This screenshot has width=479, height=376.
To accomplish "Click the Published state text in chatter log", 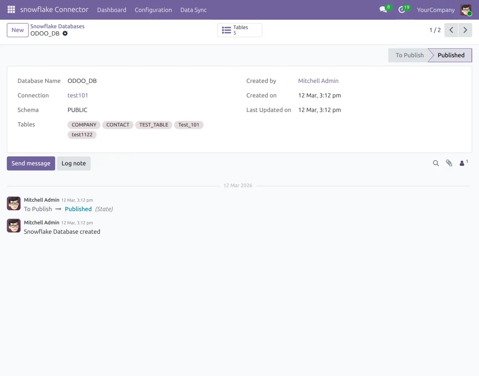I will coord(78,209).
